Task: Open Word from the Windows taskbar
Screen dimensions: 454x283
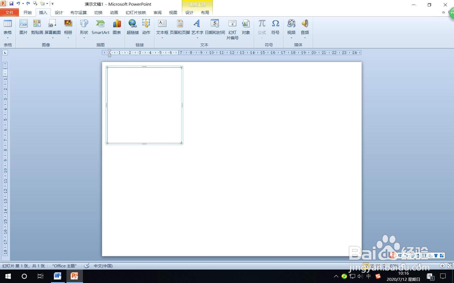Action: [x=57, y=276]
